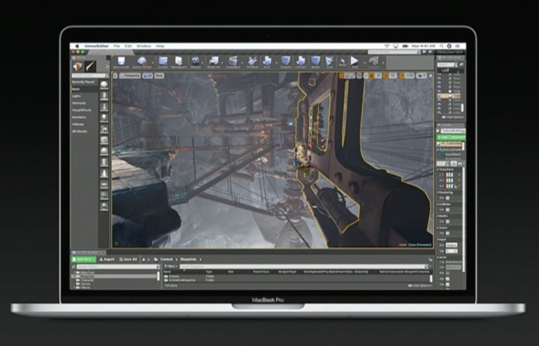Open the Perspective viewport dropdown

(x=131, y=76)
